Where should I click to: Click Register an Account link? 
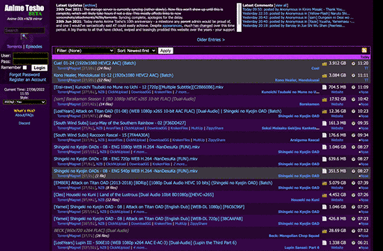(x=28, y=79)
